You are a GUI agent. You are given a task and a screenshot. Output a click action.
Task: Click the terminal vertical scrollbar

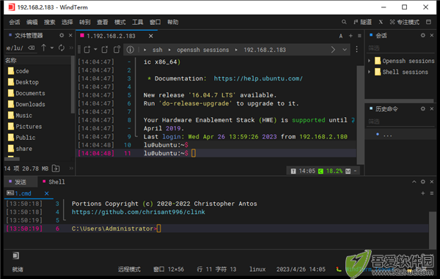[x=360, y=115]
